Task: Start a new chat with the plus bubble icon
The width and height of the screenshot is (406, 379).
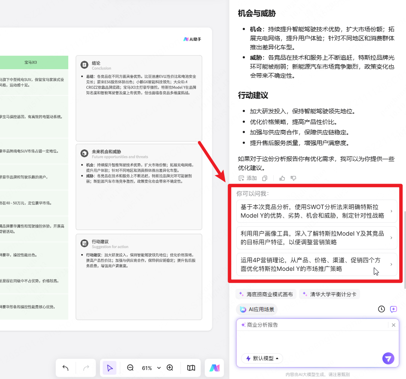Action: 393,309
